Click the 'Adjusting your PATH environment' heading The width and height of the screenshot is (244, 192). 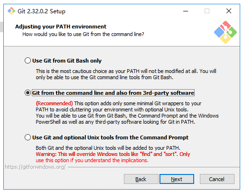click(61, 27)
